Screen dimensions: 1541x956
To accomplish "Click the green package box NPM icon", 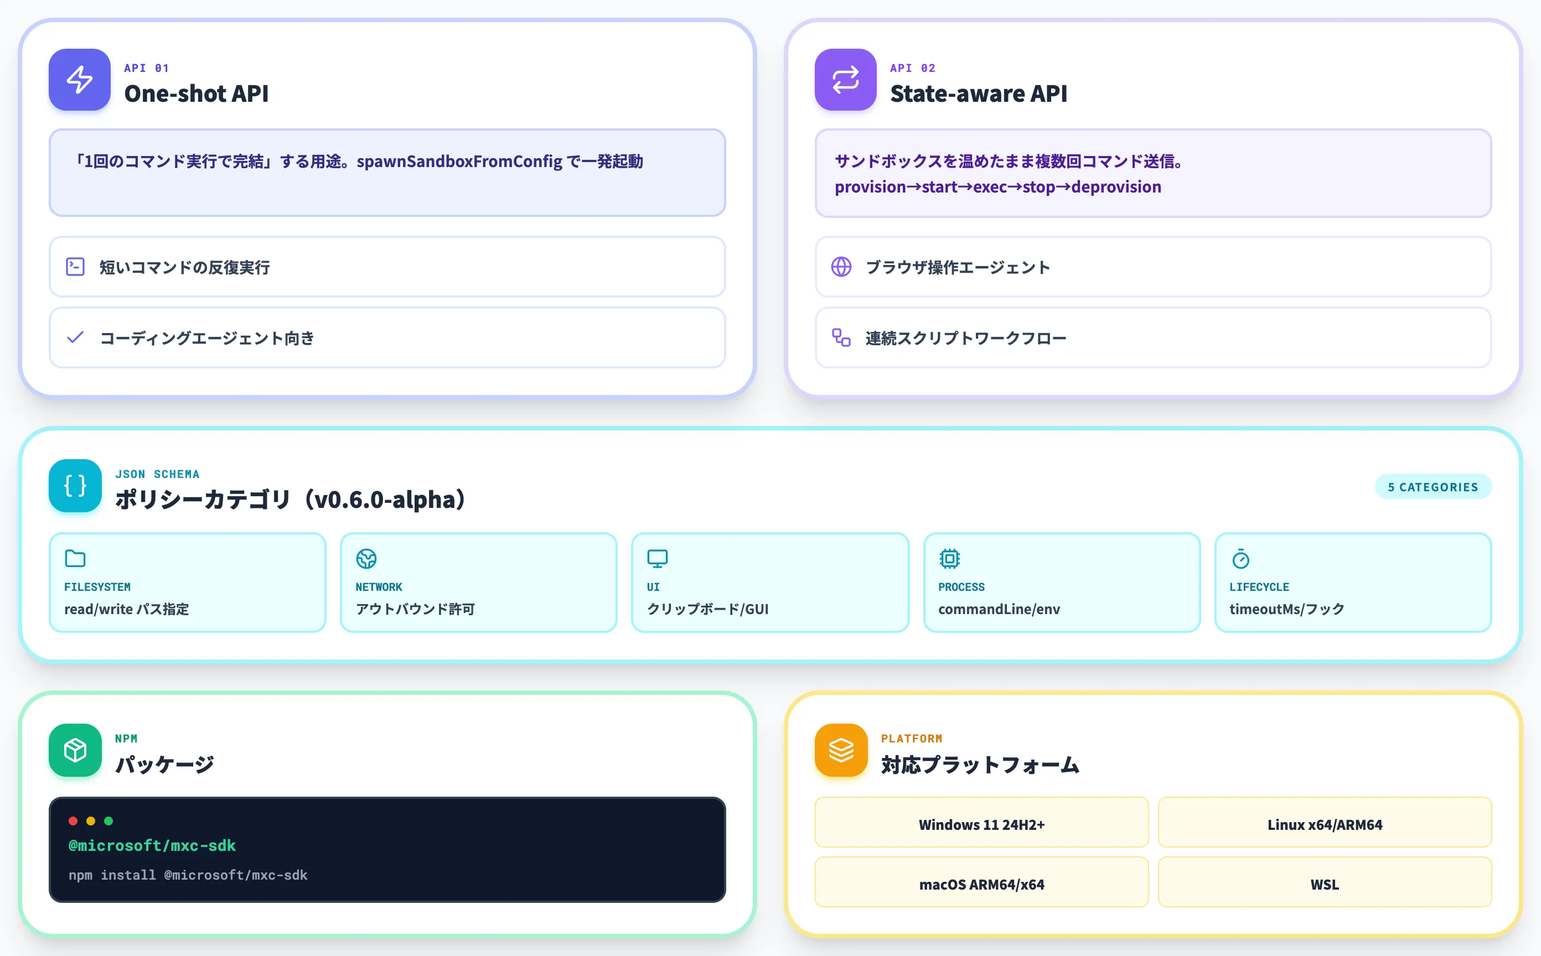I will (x=75, y=750).
